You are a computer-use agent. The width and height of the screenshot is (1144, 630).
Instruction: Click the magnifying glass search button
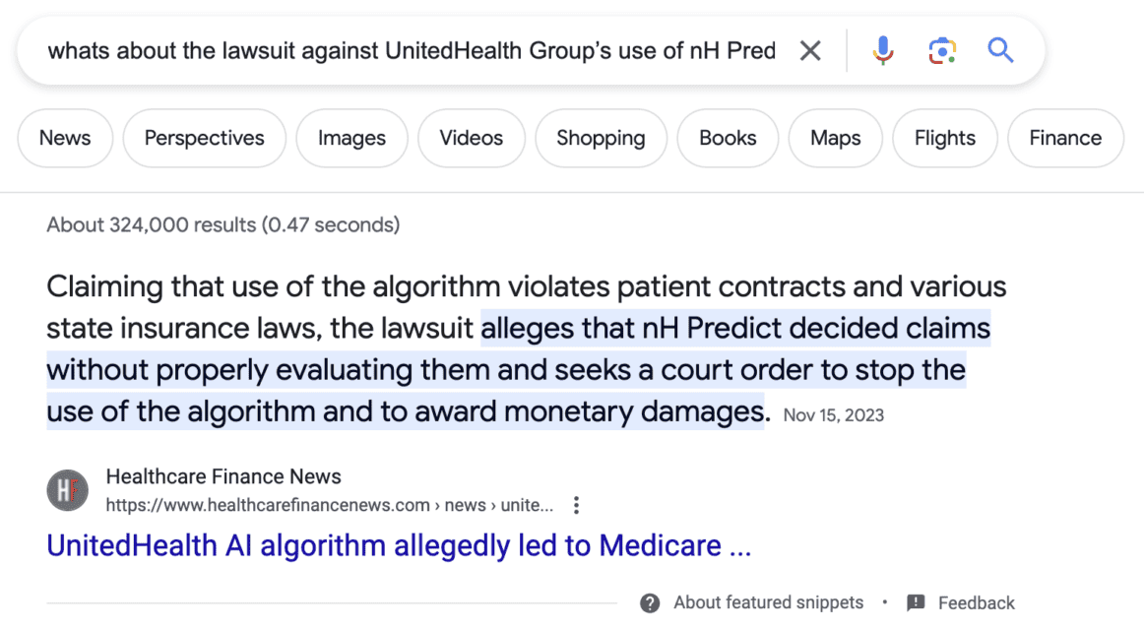coord(1000,50)
